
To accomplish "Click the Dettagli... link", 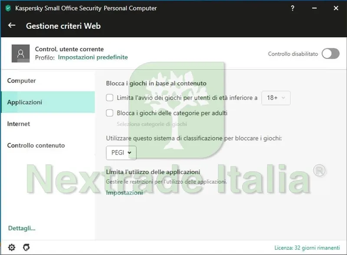I will tap(22, 228).
